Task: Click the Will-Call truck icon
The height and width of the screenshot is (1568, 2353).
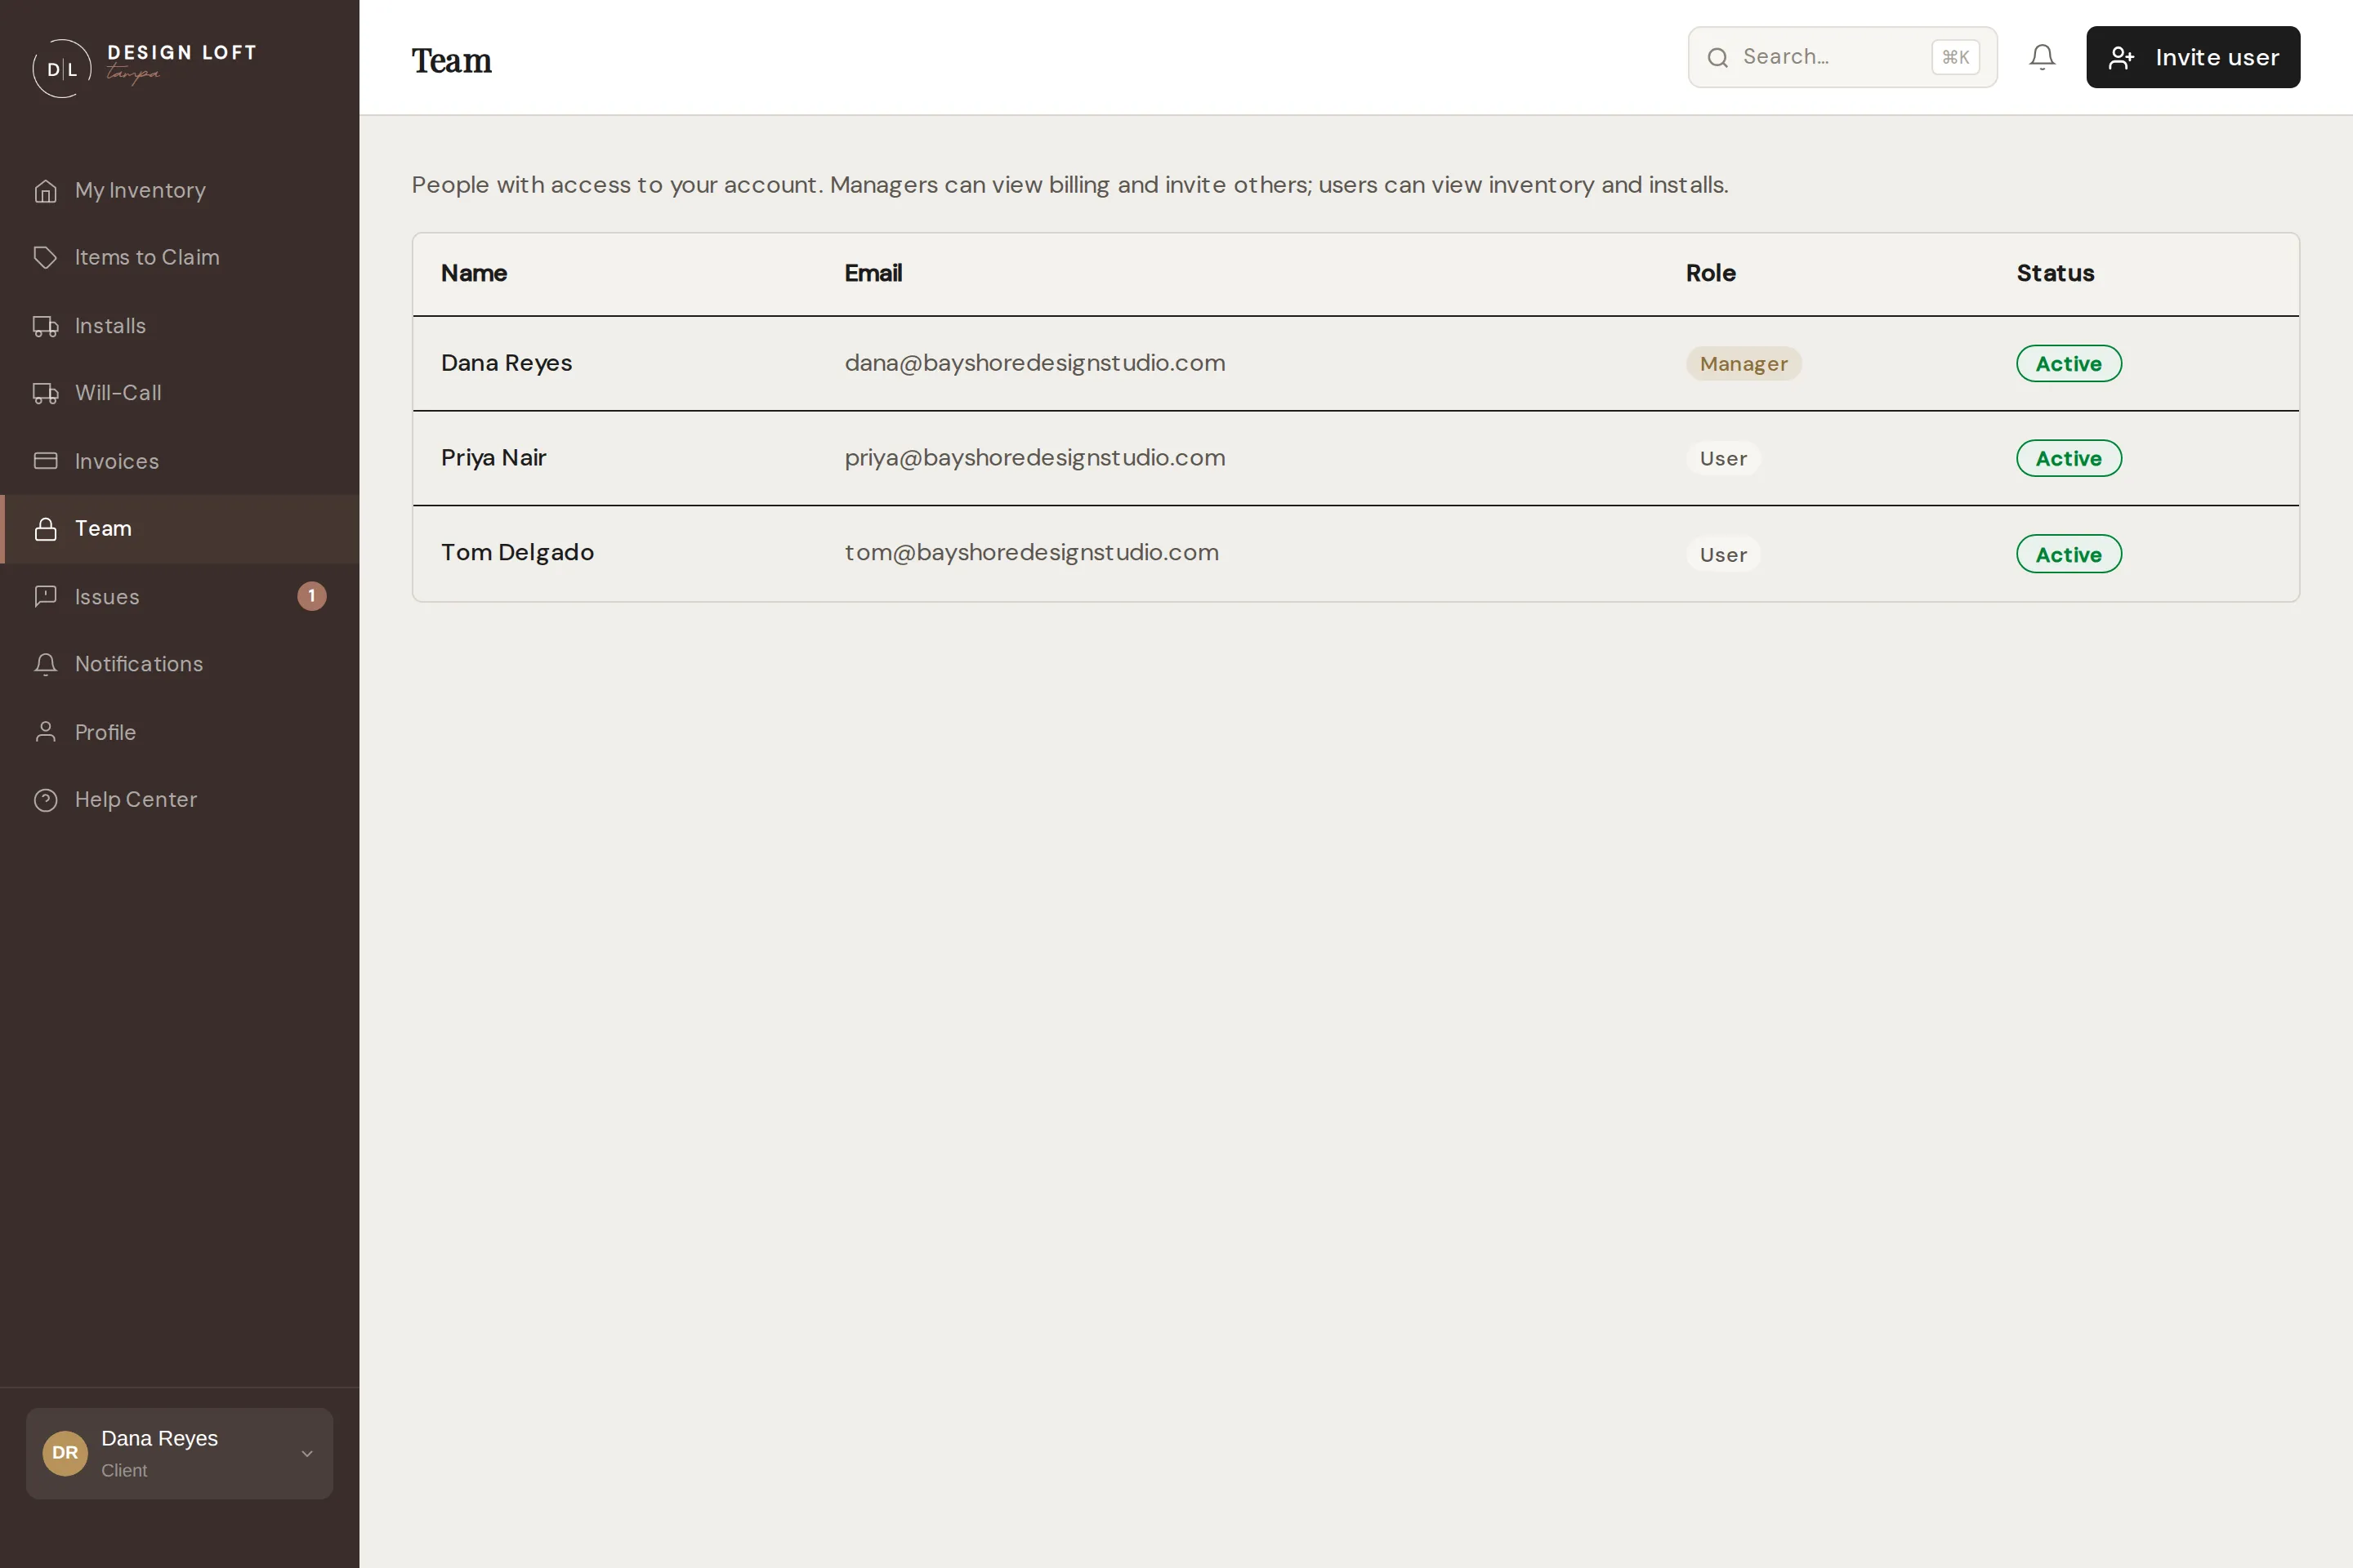Action: coord(45,393)
